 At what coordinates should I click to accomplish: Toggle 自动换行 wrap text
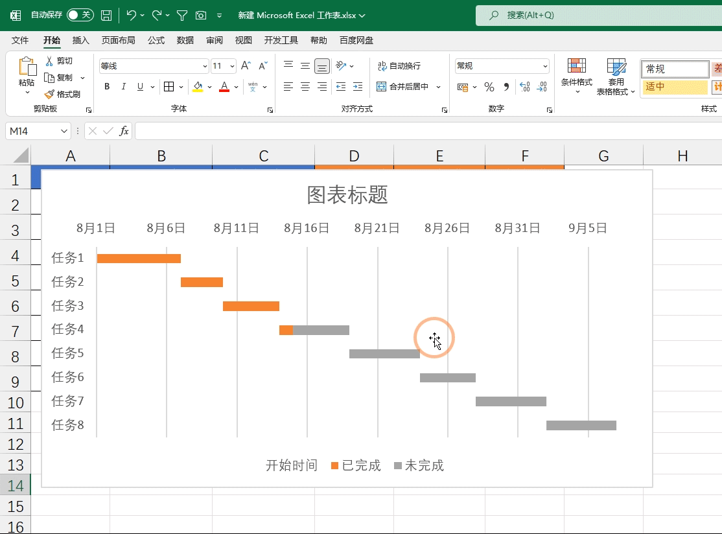[x=399, y=66]
